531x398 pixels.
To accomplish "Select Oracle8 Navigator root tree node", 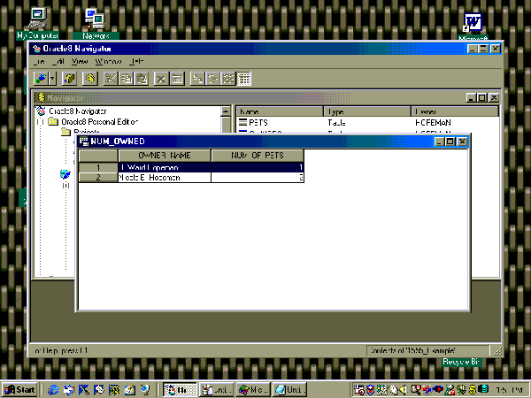I will pos(78,111).
